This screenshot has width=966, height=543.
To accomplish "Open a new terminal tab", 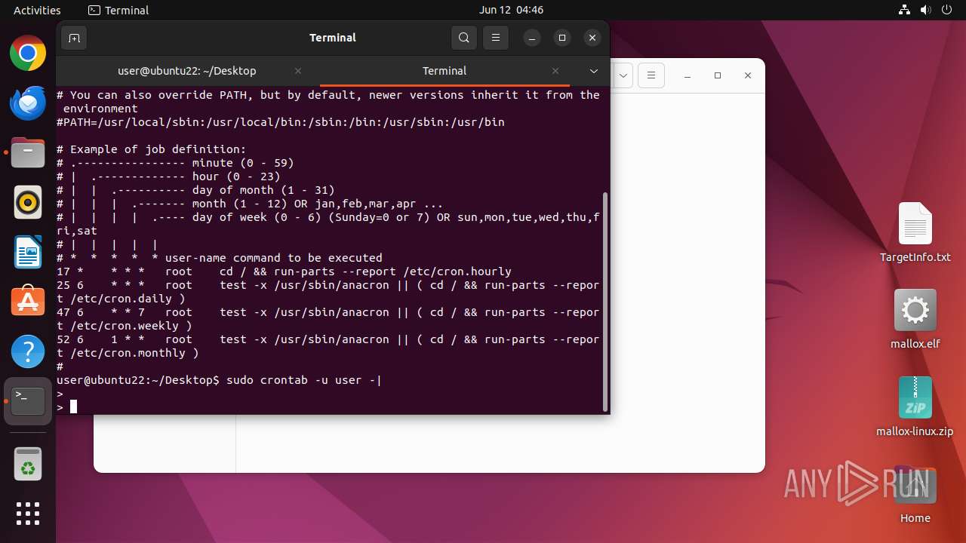I will tap(74, 38).
